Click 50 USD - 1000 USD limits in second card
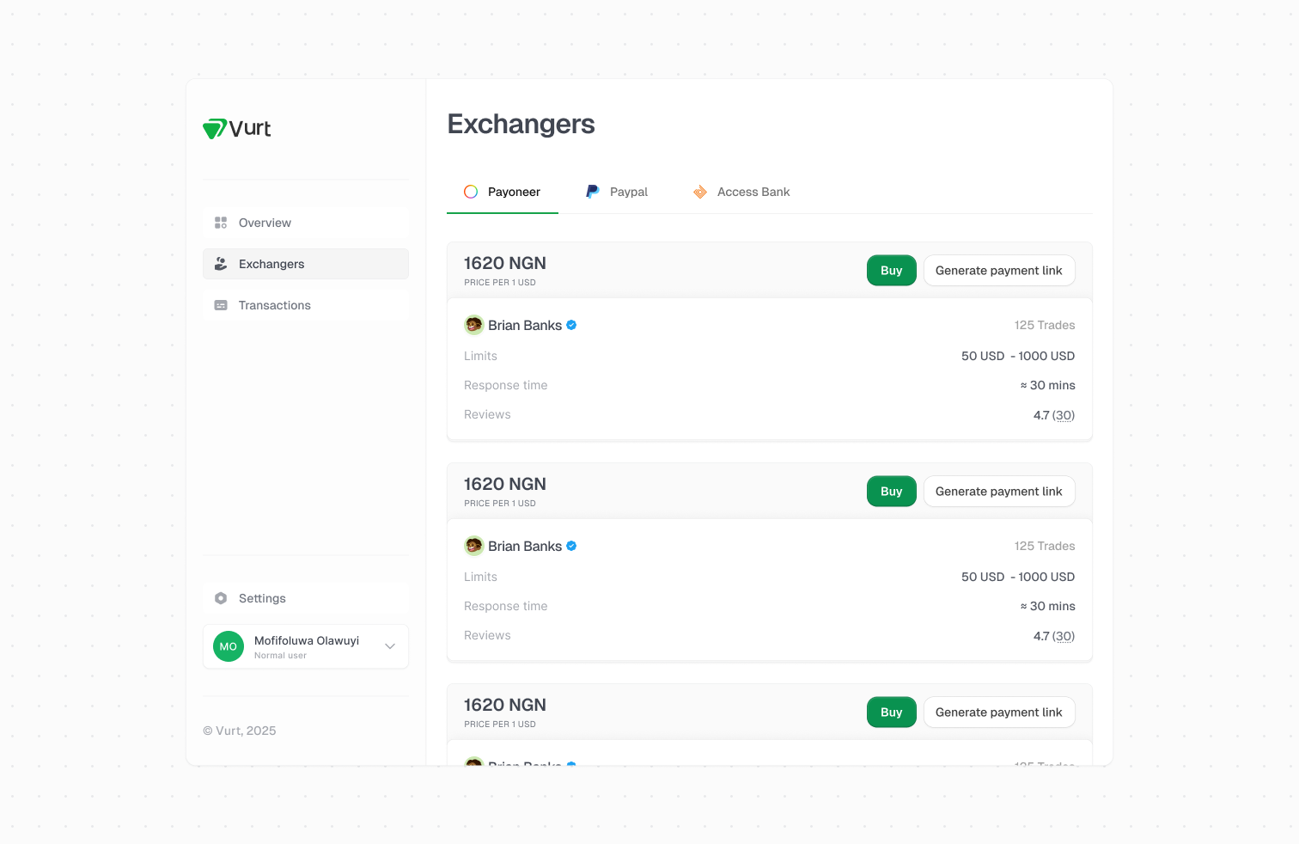 pyautogui.click(x=1018, y=577)
